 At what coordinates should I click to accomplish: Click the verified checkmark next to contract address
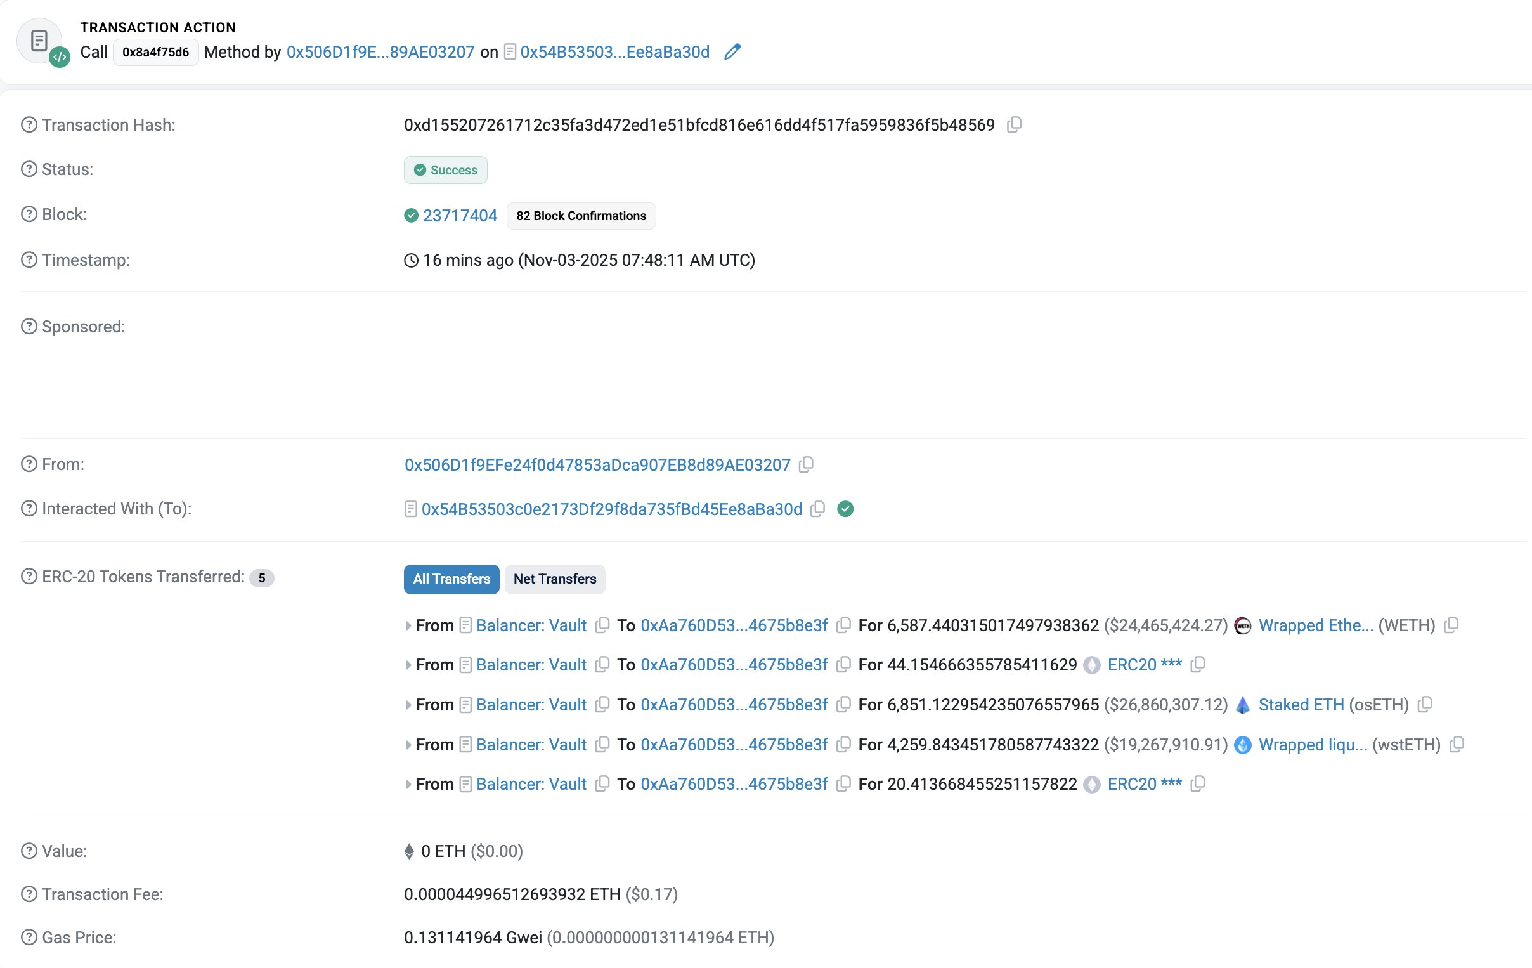845,509
